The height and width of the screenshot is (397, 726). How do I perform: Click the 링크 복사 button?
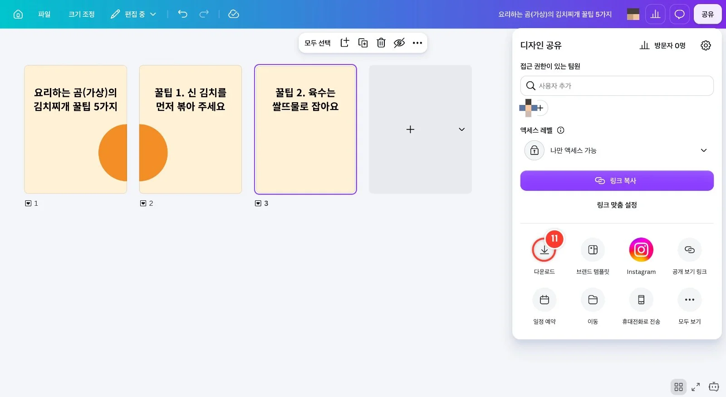click(x=617, y=181)
